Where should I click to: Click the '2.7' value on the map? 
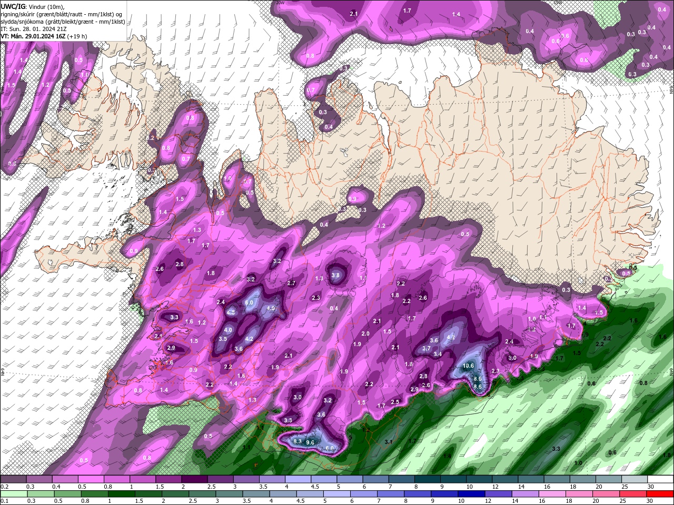pyautogui.click(x=291, y=283)
